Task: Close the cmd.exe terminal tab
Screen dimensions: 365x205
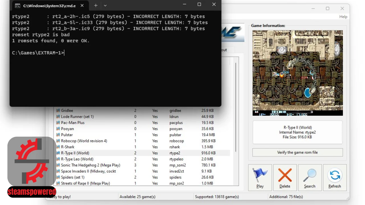Action: click(82, 5)
